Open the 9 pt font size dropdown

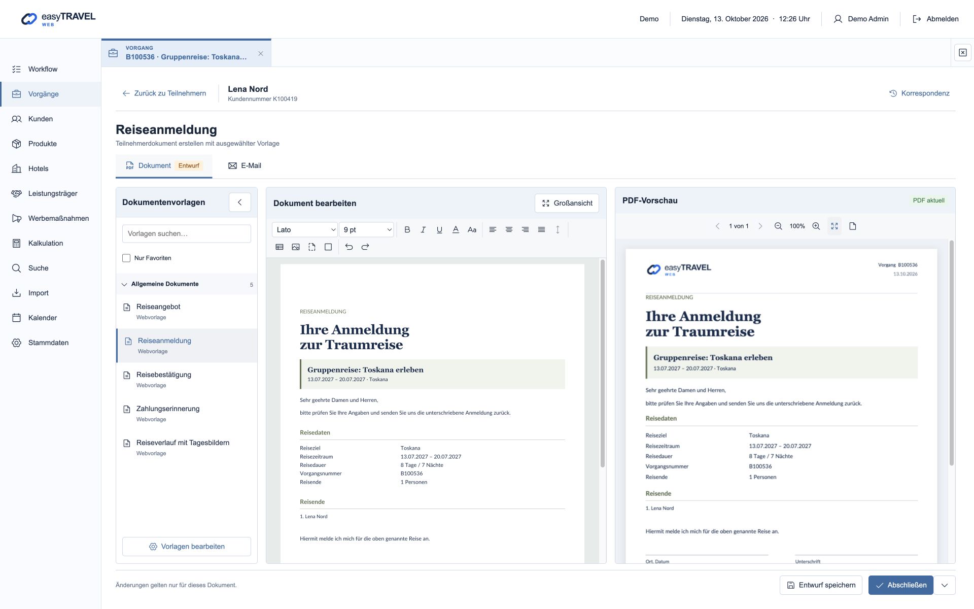click(366, 230)
